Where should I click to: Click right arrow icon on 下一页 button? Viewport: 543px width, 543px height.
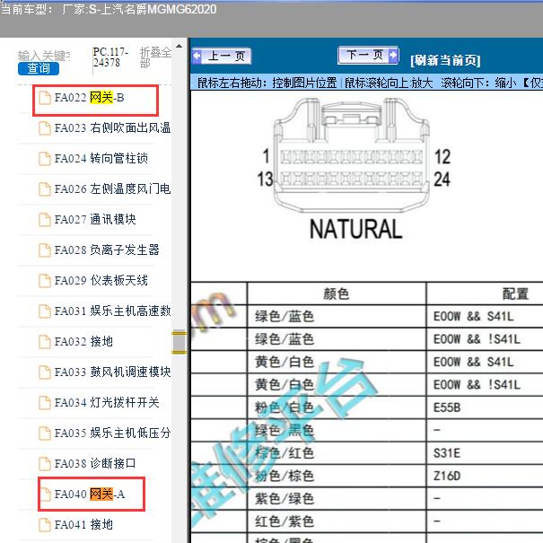coord(393,55)
